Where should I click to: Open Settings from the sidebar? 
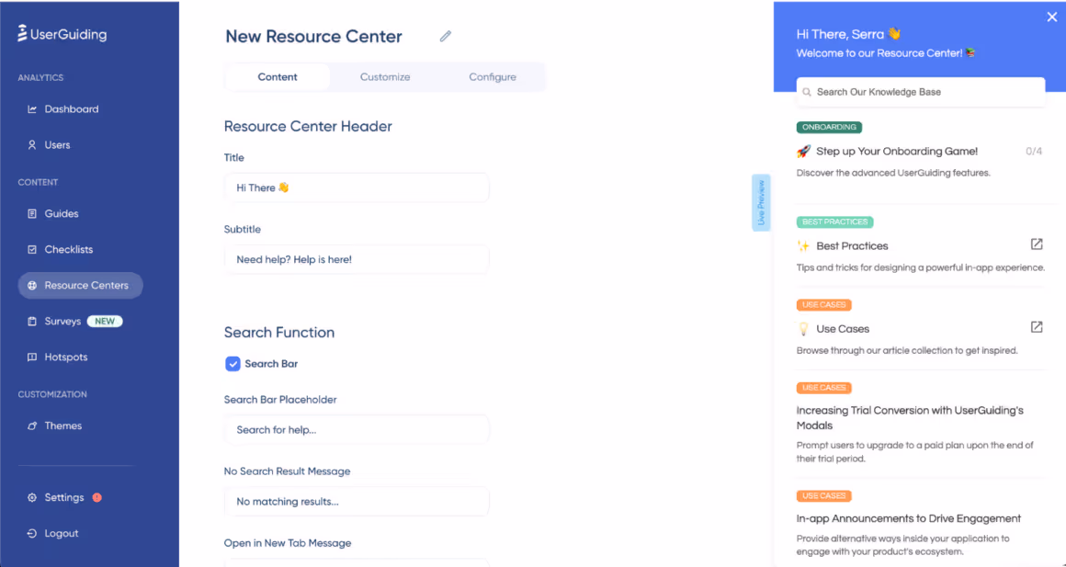coord(64,498)
